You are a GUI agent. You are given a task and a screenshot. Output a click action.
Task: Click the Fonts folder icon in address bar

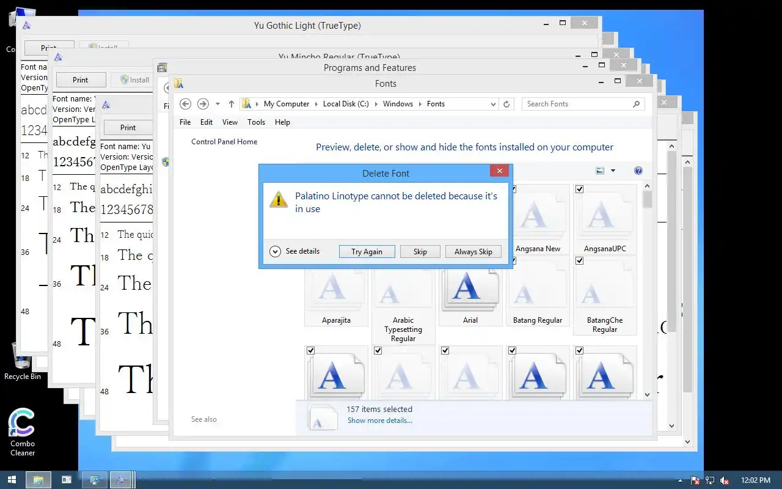pos(246,104)
